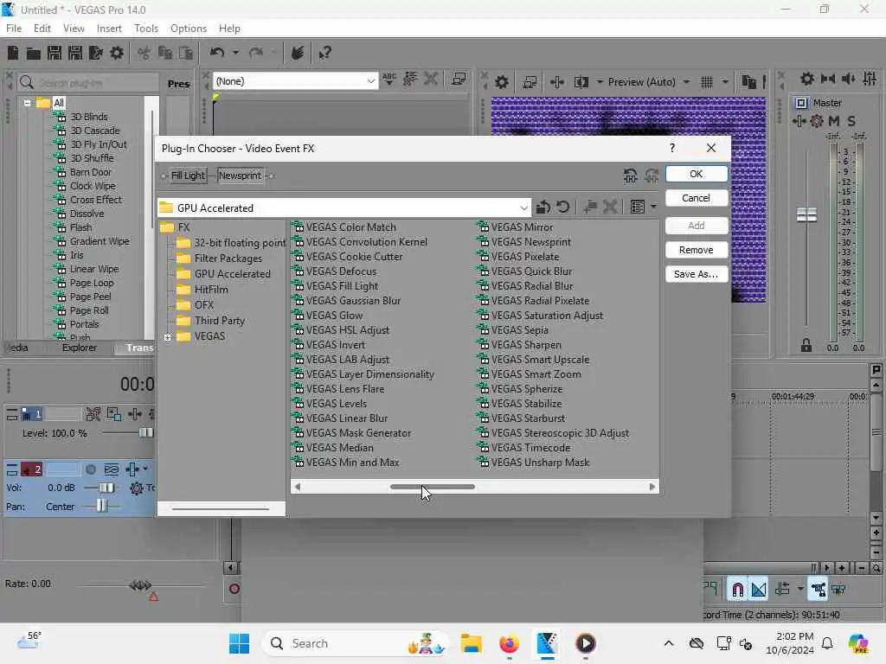Toggle record arm on audio track 2
This screenshot has height=664, width=886.
click(x=90, y=469)
